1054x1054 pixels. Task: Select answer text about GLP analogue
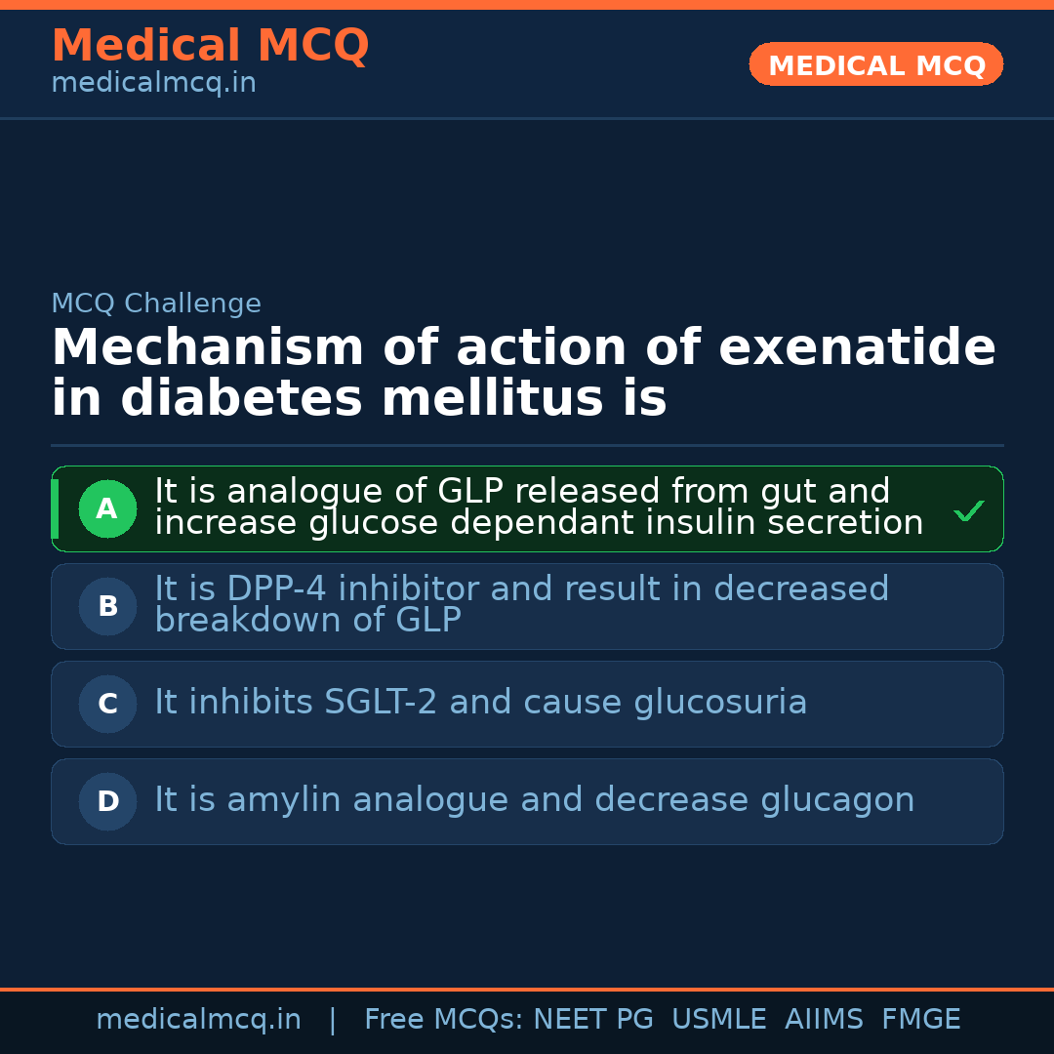pyautogui.click(x=539, y=507)
